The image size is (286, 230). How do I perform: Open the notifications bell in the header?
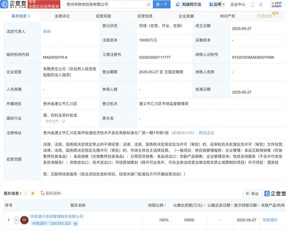tap(261, 4)
